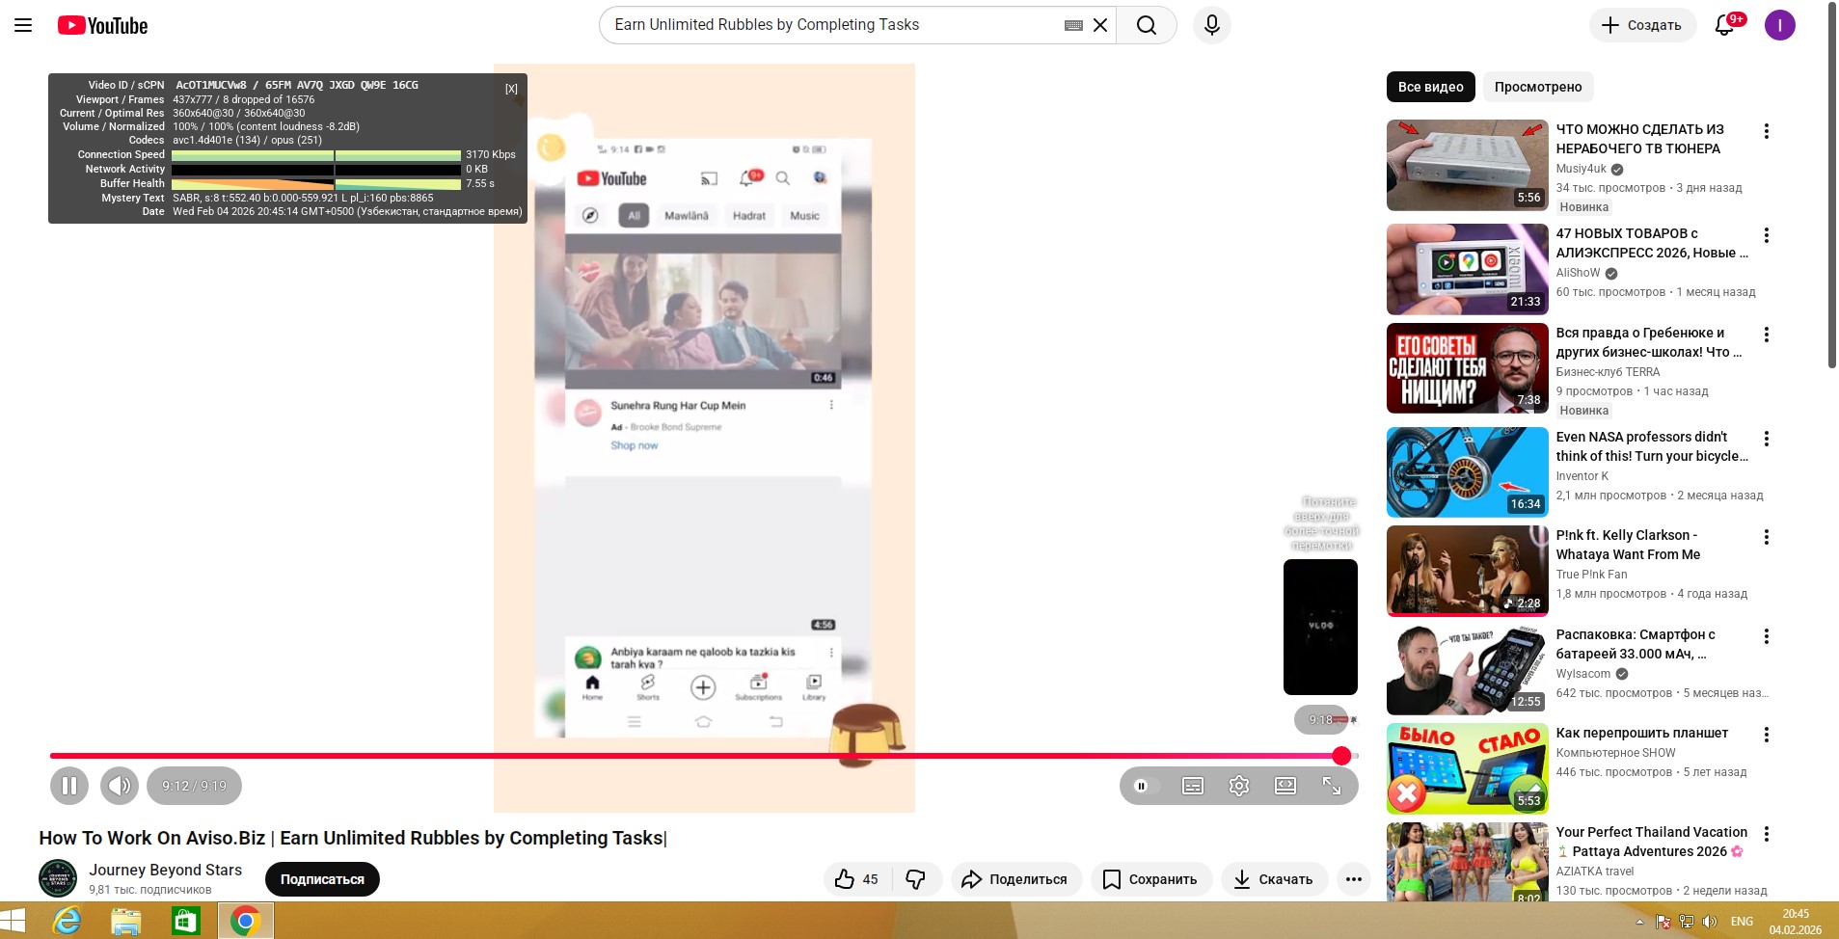Go to YouTube home via logo
This screenshot has width=1839, height=939.
tap(102, 25)
